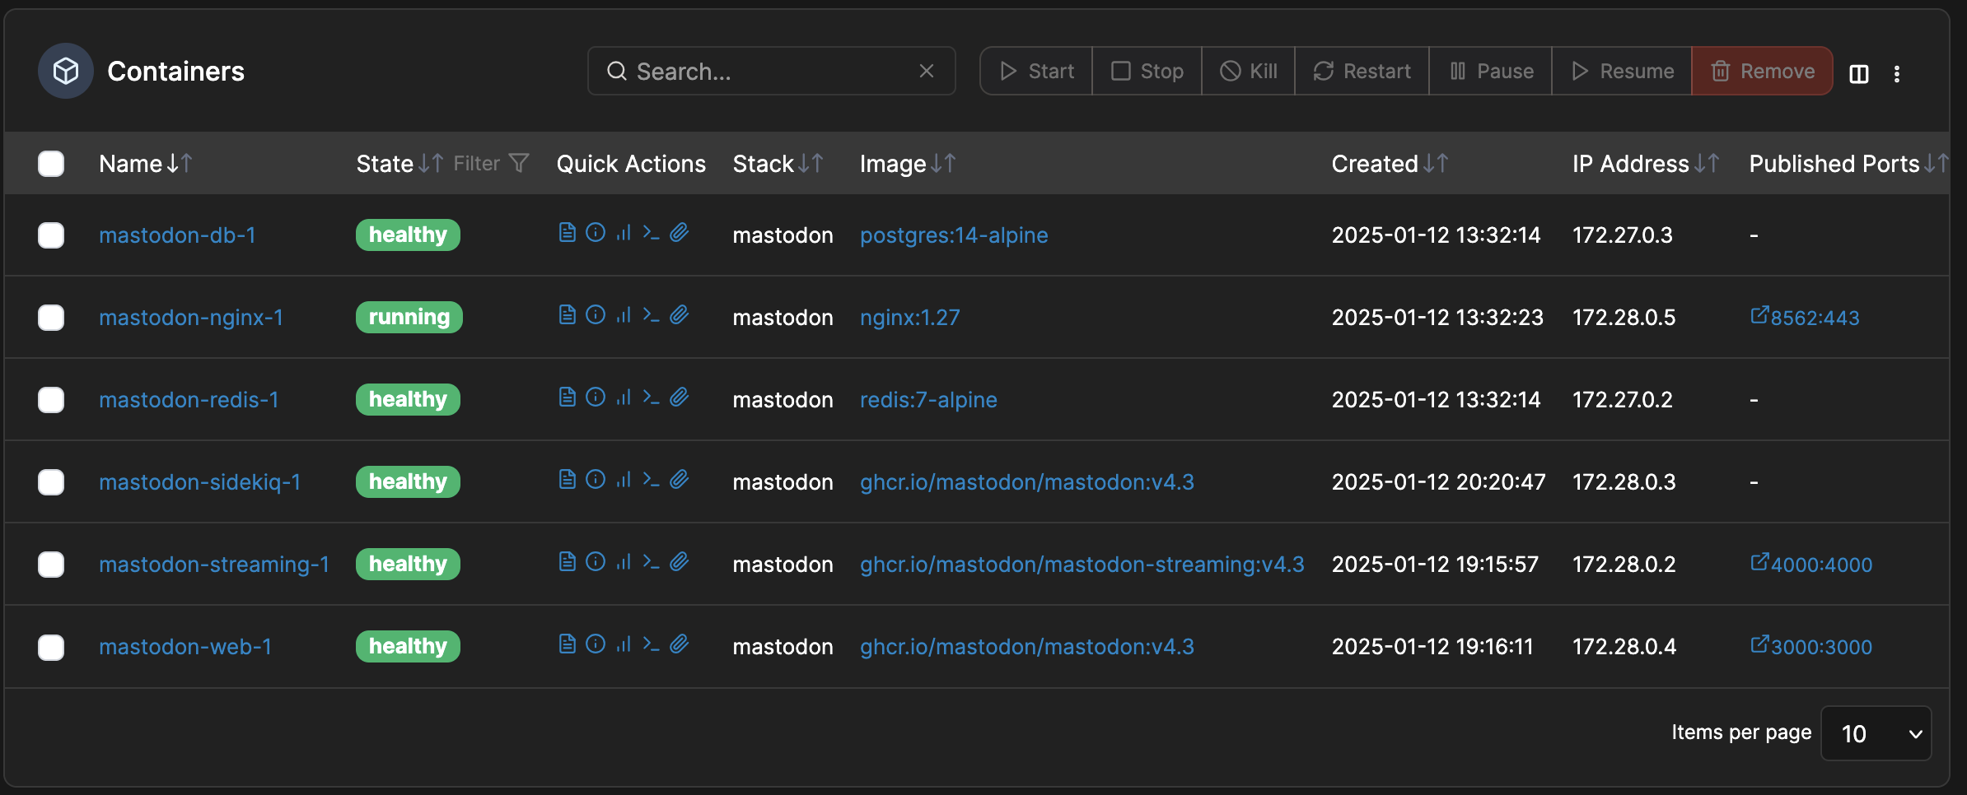Attach to mastodon-nginx-1 container
1967x795 pixels.
coord(679,315)
